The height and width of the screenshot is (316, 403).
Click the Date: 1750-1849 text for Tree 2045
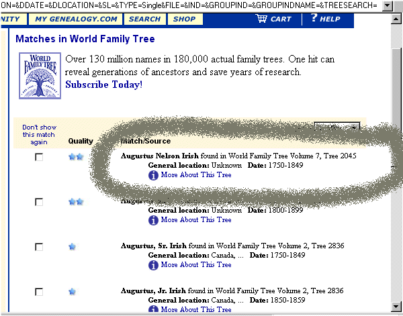[x=275, y=165]
